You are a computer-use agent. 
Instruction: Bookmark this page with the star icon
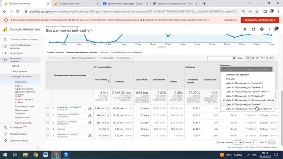tap(257, 11)
